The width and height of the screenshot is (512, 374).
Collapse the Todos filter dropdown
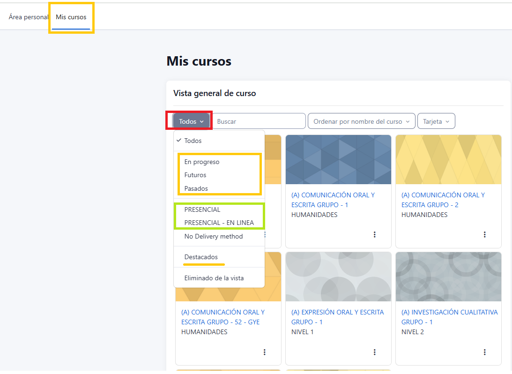coord(191,121)
